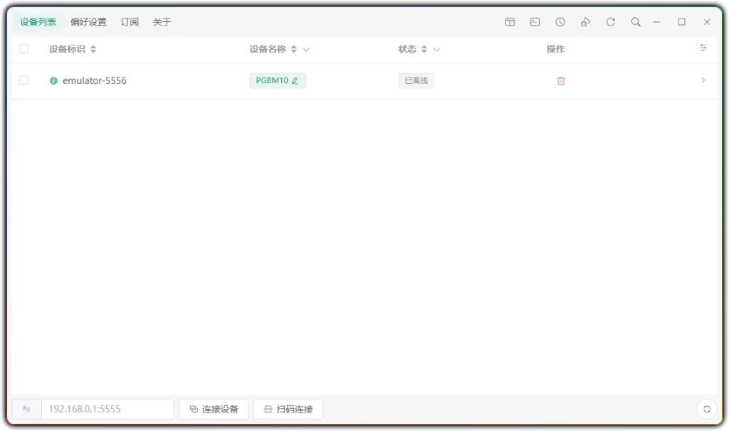Switch to the 偏好设置 tab
Screen dimensions: 729x431
(88, 22)
